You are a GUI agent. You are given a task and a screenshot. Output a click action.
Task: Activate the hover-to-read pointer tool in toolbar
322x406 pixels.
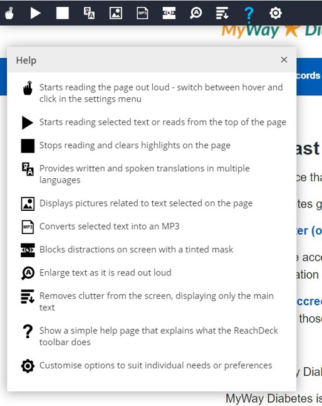point(9,13)
